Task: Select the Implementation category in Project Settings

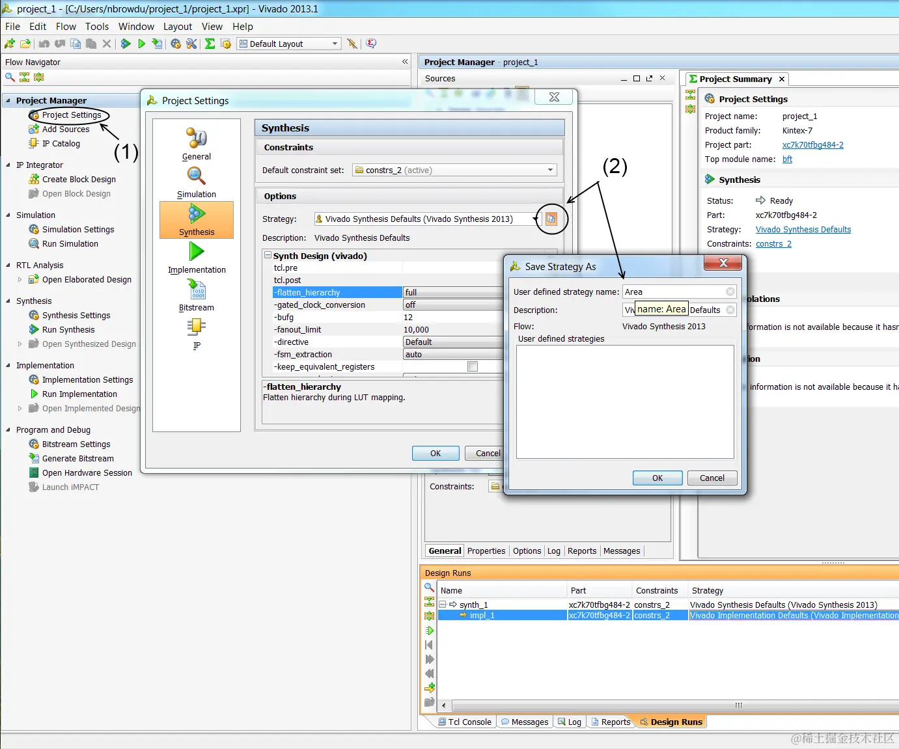Action: [x=197, y=258]
